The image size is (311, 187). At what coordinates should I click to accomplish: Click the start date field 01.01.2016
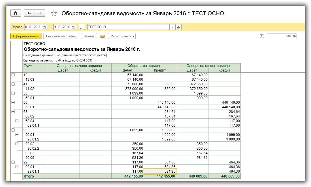(x=33, y=27)
